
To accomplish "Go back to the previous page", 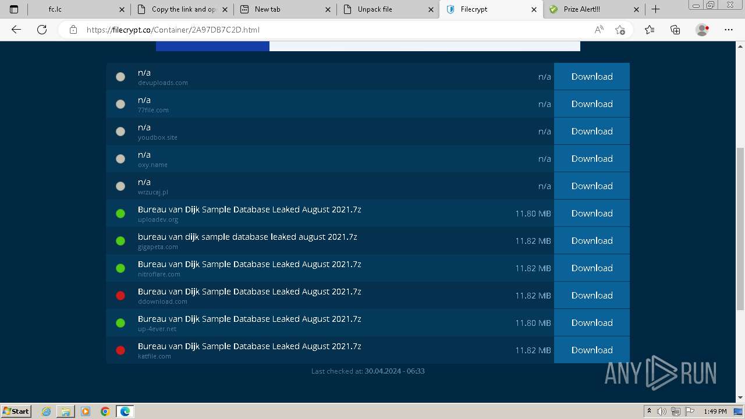I will [16, 30].
